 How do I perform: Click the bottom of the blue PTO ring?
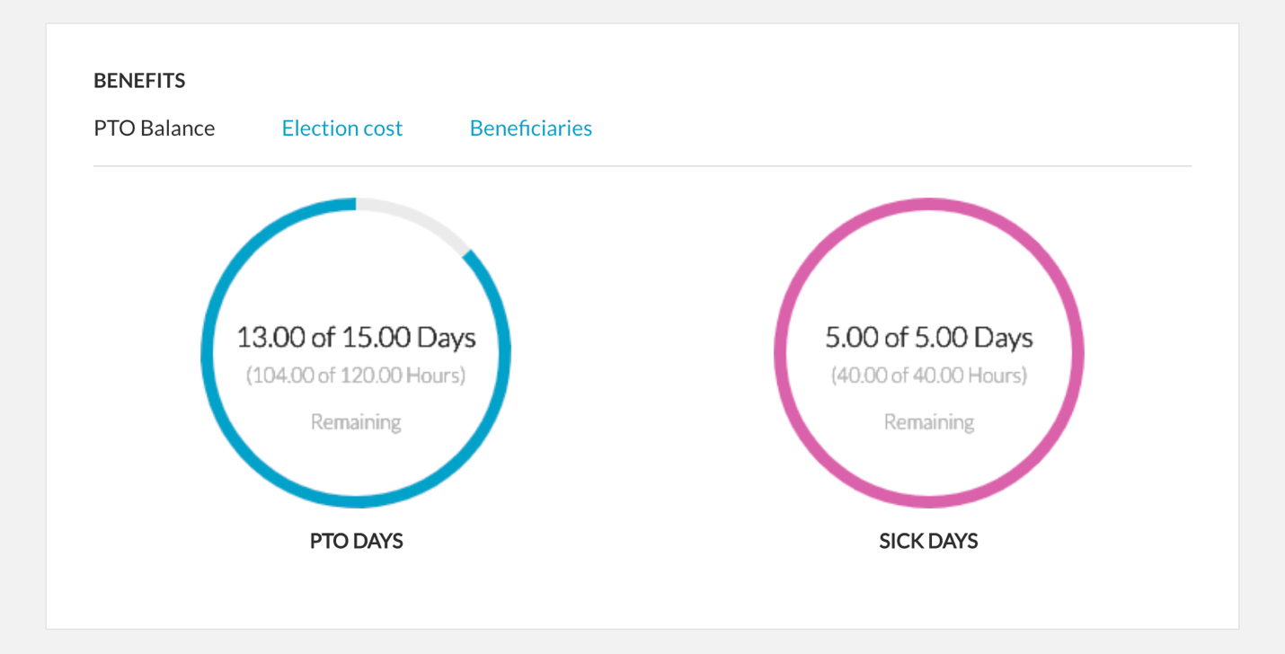[356, 501]
